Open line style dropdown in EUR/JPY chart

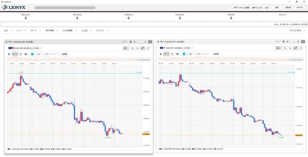click(x=200, y=54)
